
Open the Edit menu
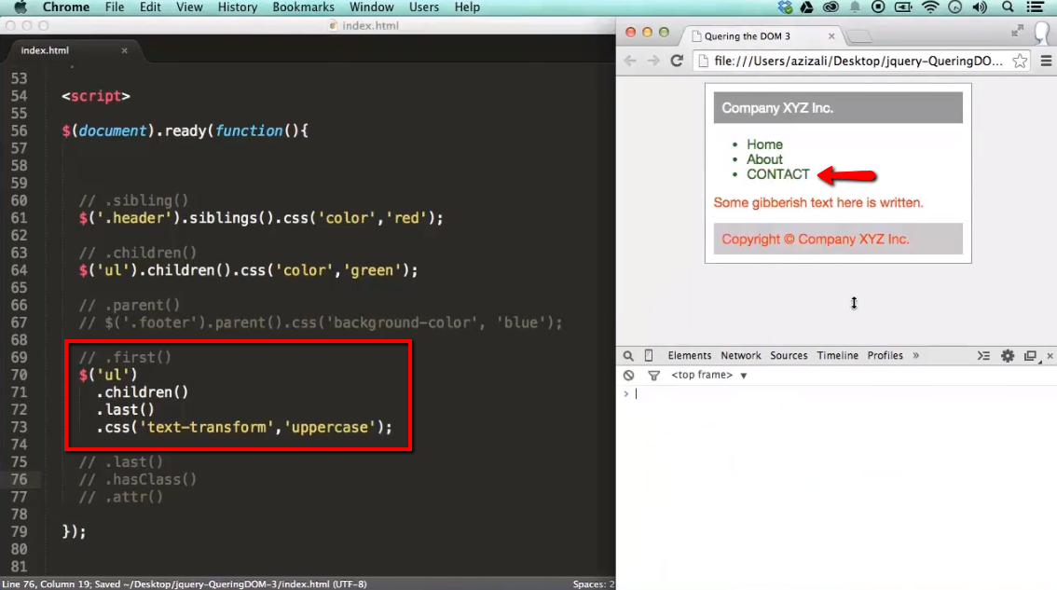tap(150, 7)
